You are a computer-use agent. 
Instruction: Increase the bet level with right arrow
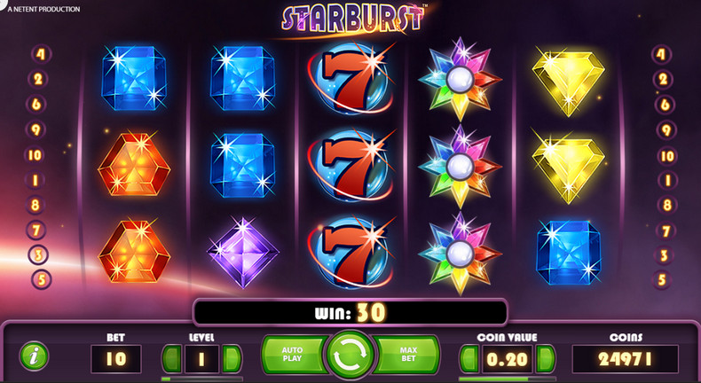point(232,358)
